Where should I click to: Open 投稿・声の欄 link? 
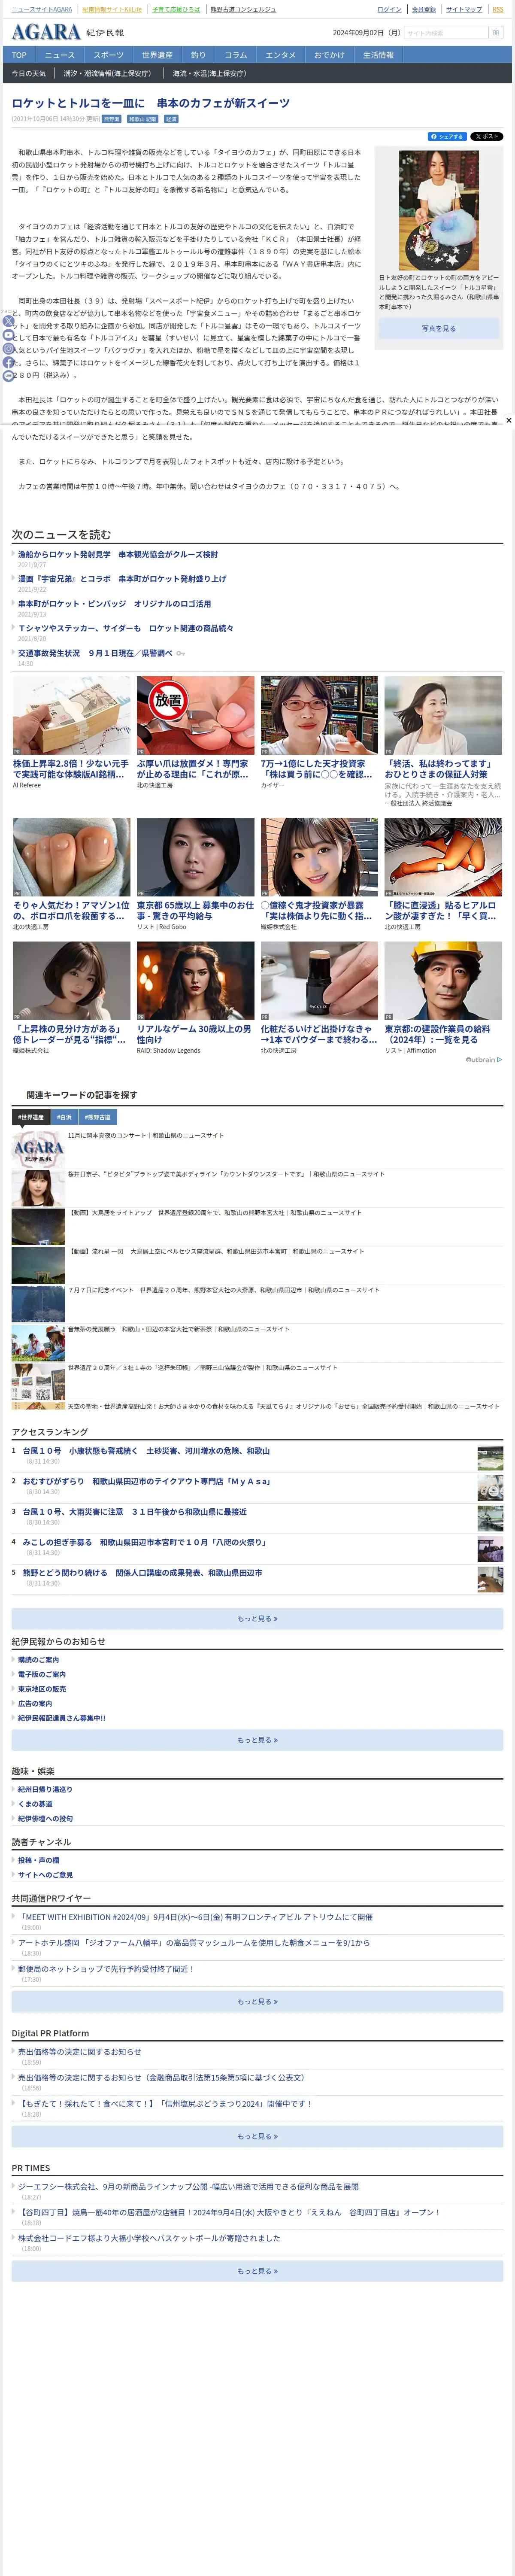(38, 1860)
